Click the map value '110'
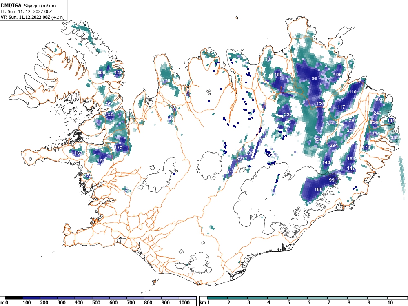The image size is (408, 306). click(353, 92)
